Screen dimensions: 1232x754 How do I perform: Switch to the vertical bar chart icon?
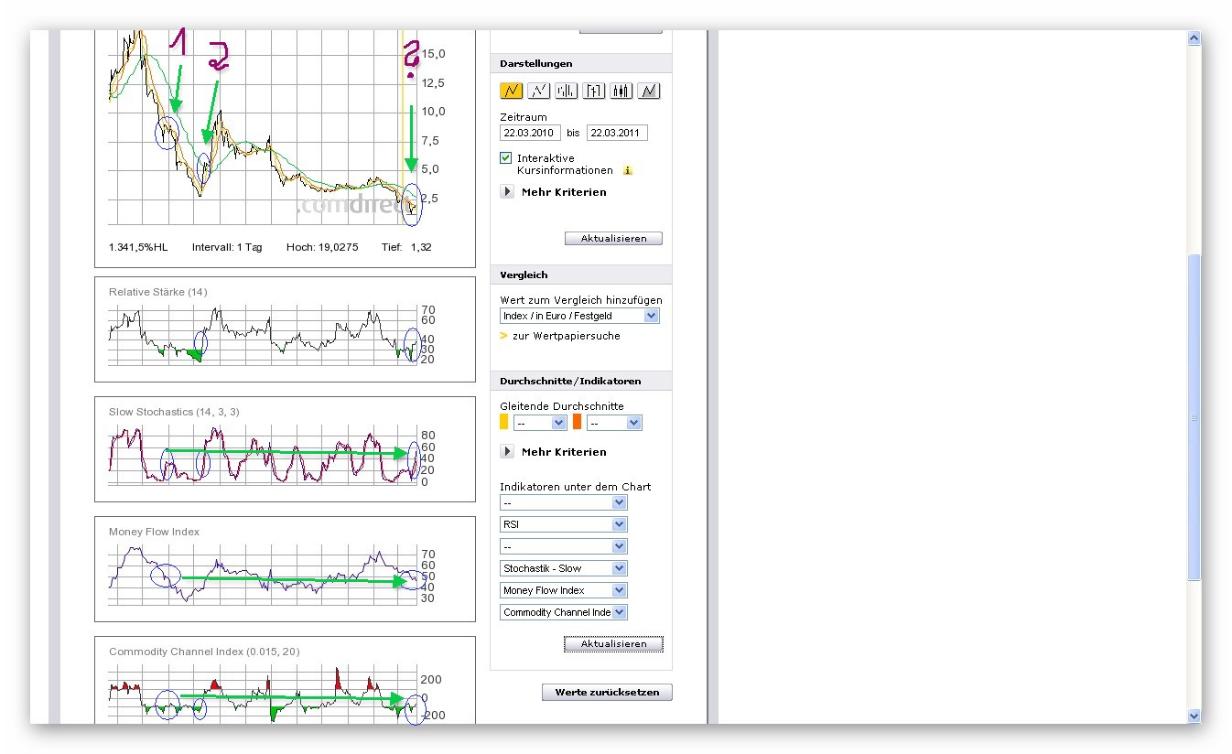[x=567, y=91]
